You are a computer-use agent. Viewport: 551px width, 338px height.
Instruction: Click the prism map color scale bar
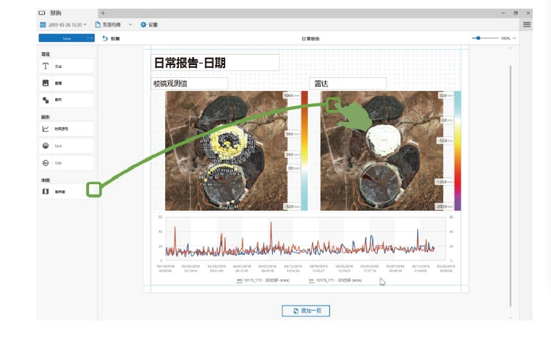(304, 151)
